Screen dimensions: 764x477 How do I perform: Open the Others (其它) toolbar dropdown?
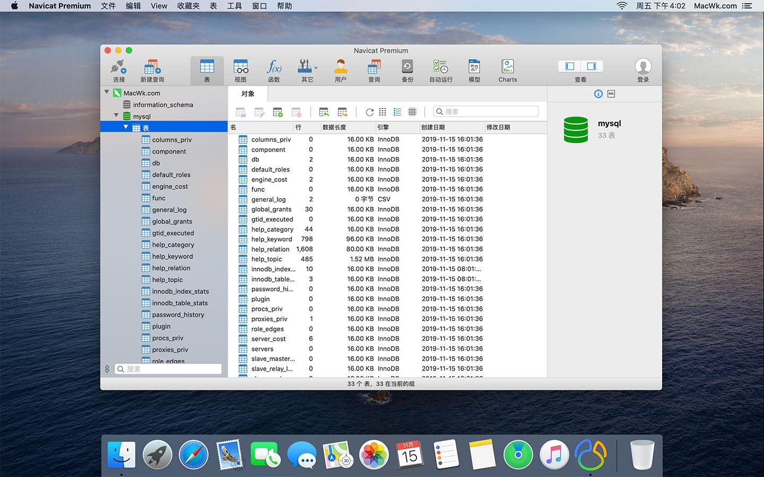(307, 70)
